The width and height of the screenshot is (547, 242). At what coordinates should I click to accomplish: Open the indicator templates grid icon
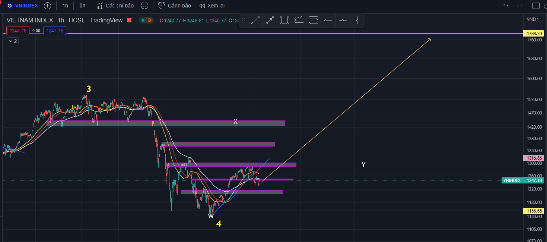pos(145,6)
